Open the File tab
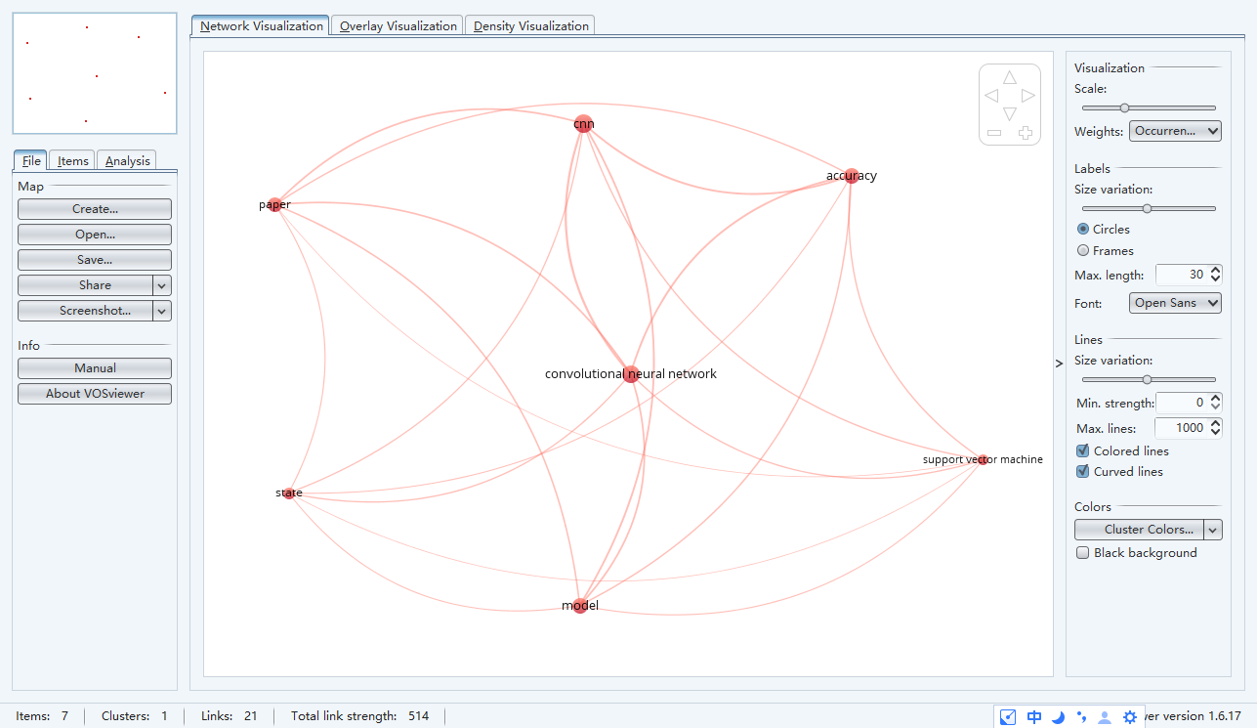The width and height of the screenshot is (1257, 728). click(x=31, y=161)
